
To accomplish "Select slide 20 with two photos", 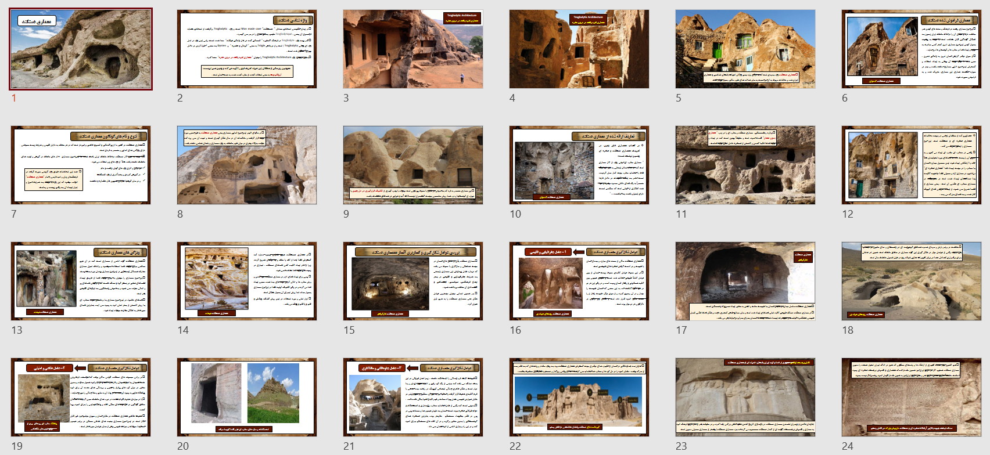I will 247,397.
